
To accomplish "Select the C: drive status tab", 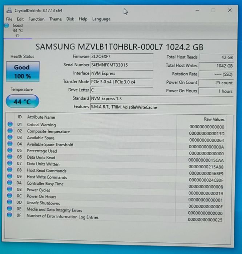I will click(18, 30).
